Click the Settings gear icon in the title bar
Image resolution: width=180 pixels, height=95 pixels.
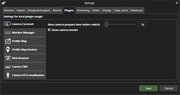coord(4,3)
